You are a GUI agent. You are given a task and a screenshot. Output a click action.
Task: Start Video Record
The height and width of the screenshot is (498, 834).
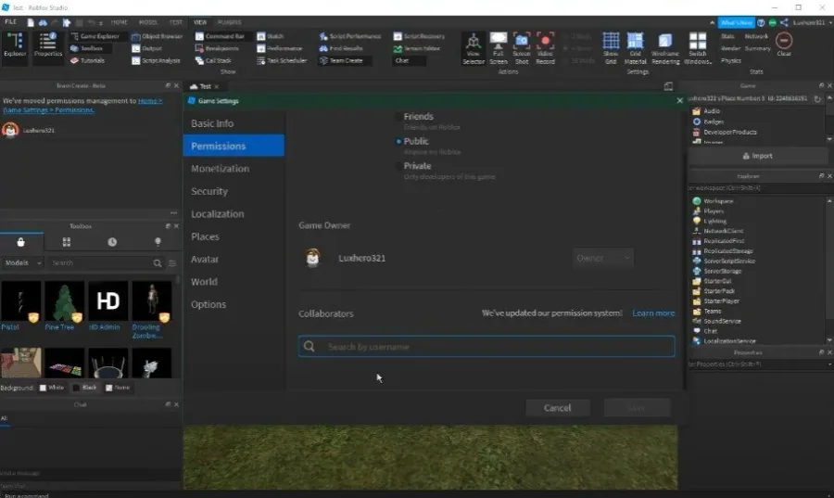[x=545, y=48]
